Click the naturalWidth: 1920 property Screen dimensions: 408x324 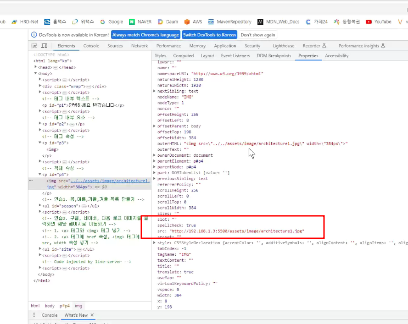[179, 85]
